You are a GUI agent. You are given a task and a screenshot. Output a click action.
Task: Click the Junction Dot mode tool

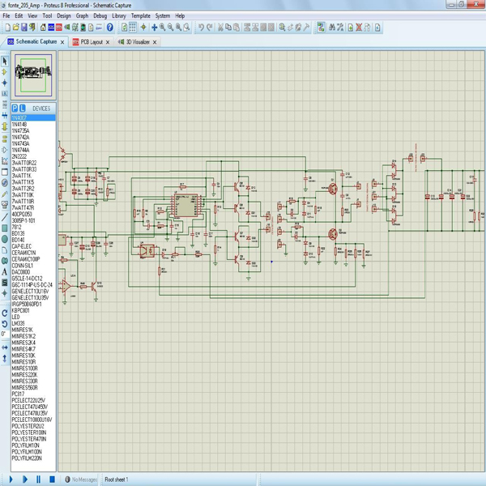(x=5, y=82)
